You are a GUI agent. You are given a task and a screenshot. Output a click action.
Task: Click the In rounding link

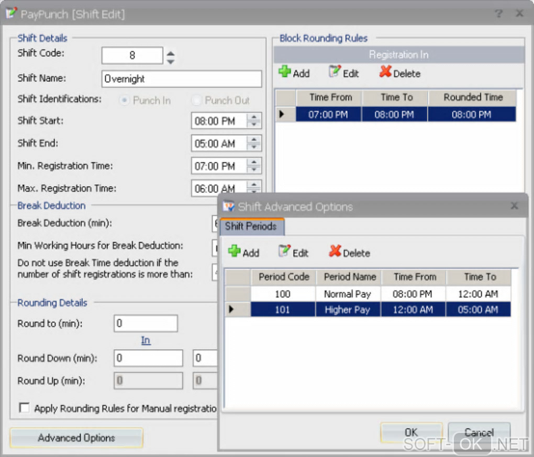coord(146,340)
